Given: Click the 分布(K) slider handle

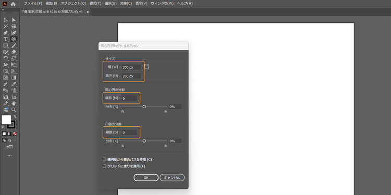Looking at the screenshot, I should pyautogui.click(x=144, y=141).
